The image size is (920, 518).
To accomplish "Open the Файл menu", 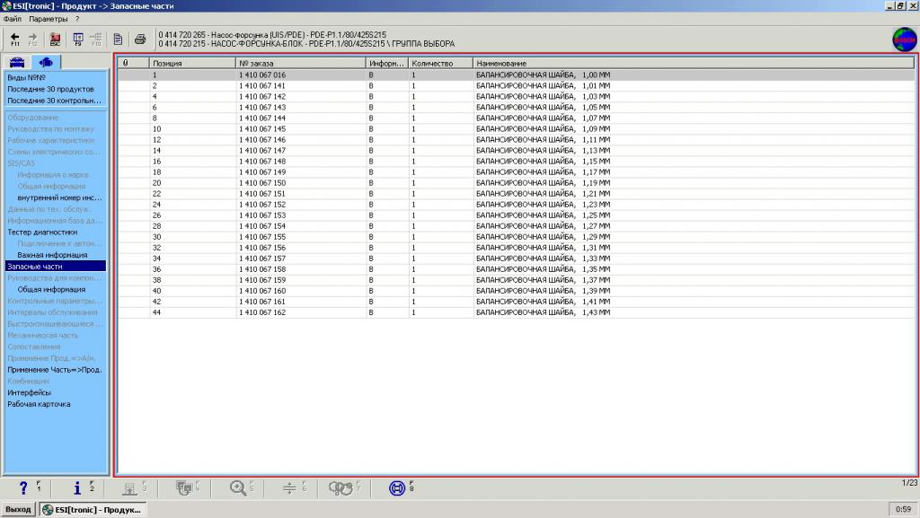I will point(12,18).
